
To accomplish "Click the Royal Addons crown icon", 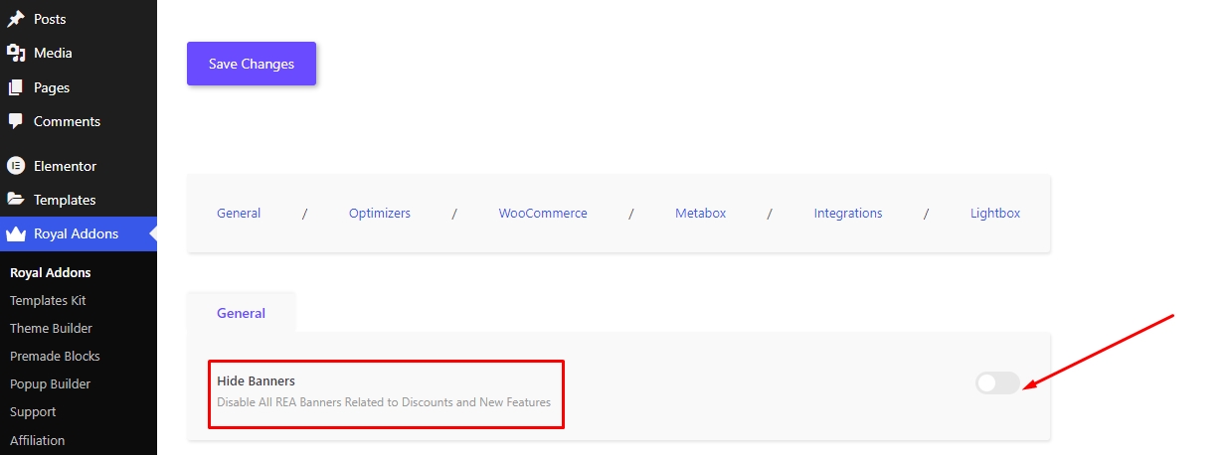I will pos(15,234).
